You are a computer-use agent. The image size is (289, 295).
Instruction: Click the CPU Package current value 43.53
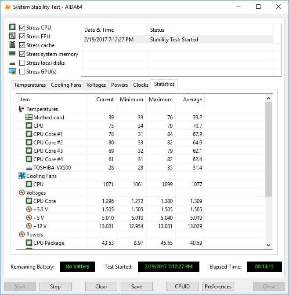tap(108, 243)
